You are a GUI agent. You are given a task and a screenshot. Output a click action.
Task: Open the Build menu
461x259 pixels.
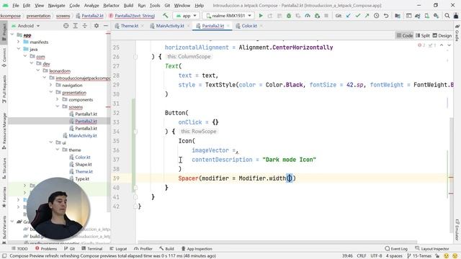[128, 5]
